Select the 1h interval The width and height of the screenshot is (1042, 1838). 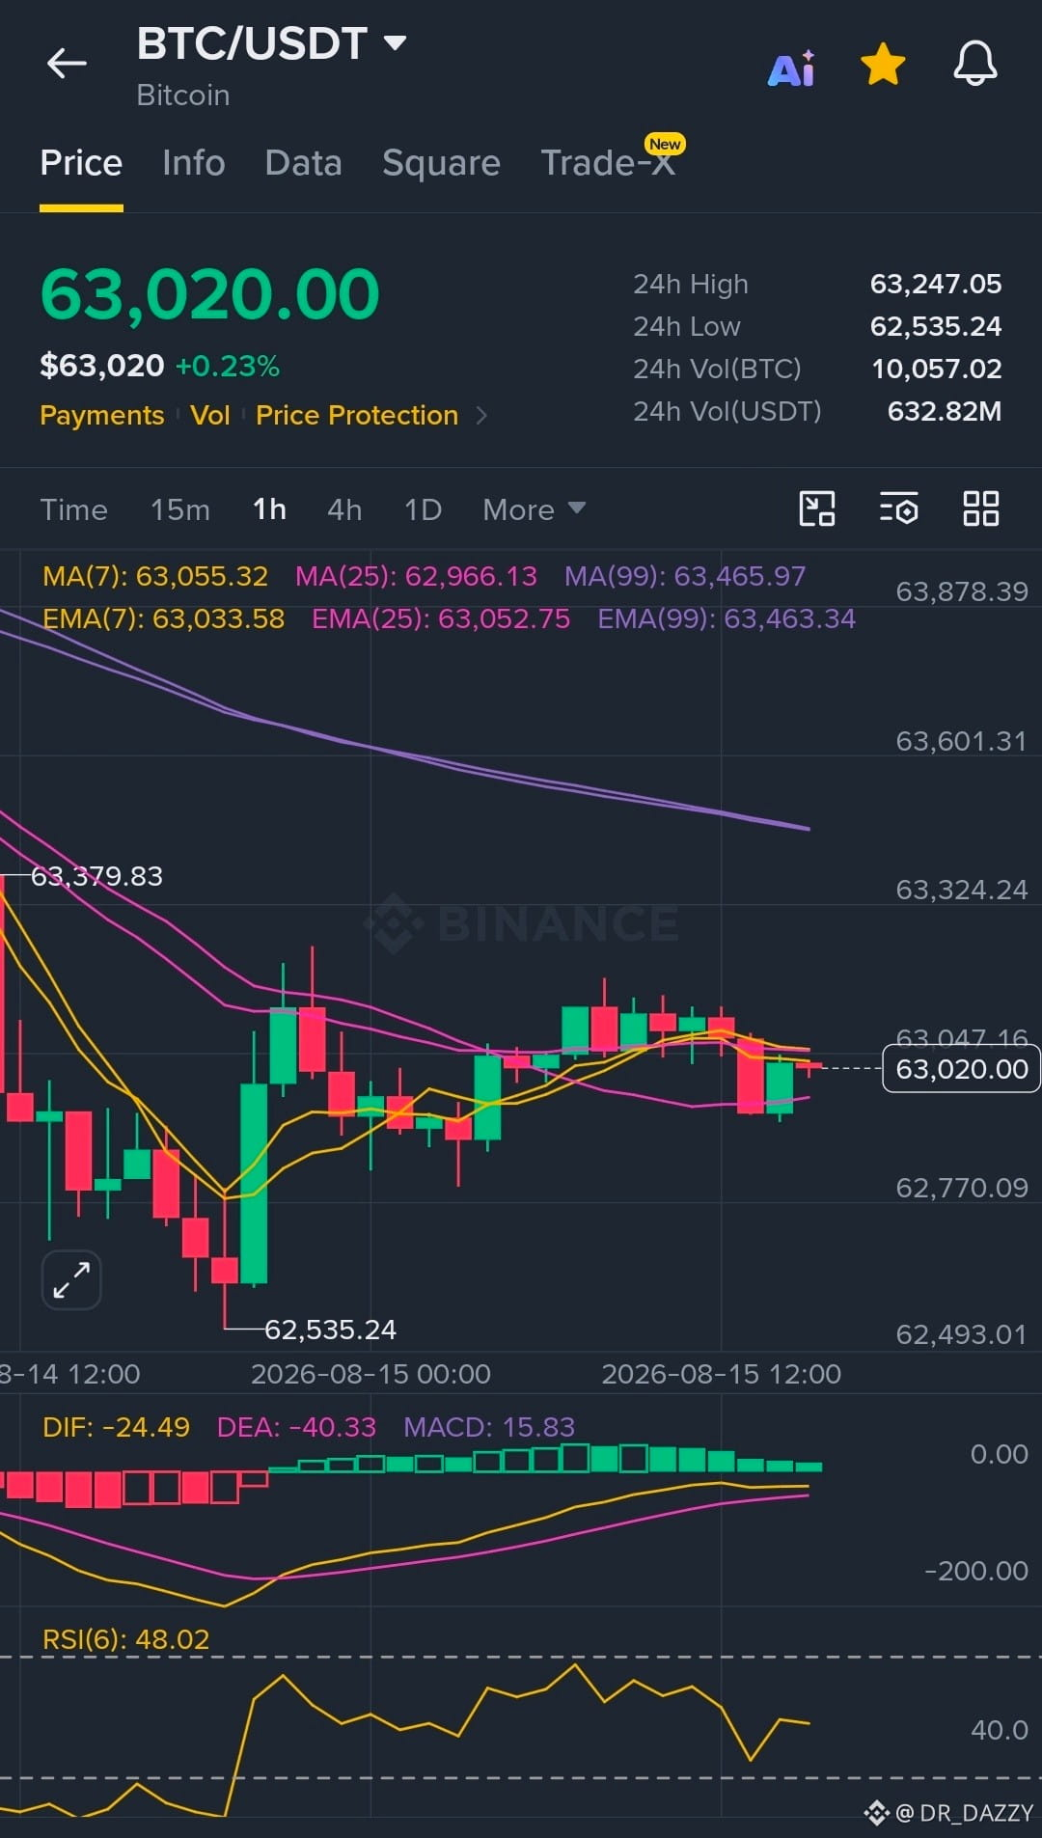(269, 509)
